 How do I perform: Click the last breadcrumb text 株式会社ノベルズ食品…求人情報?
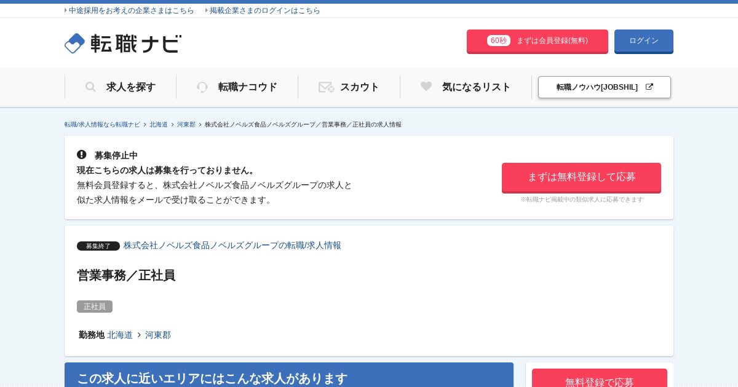coord(303,125)
